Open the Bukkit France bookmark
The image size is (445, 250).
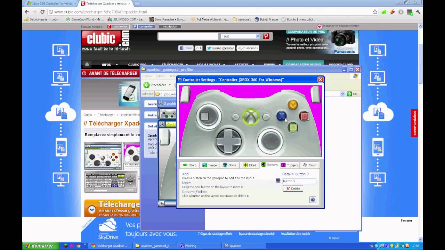266,19
